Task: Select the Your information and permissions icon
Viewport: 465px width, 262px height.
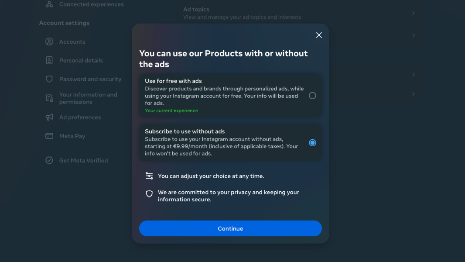Action: (49, 98)
